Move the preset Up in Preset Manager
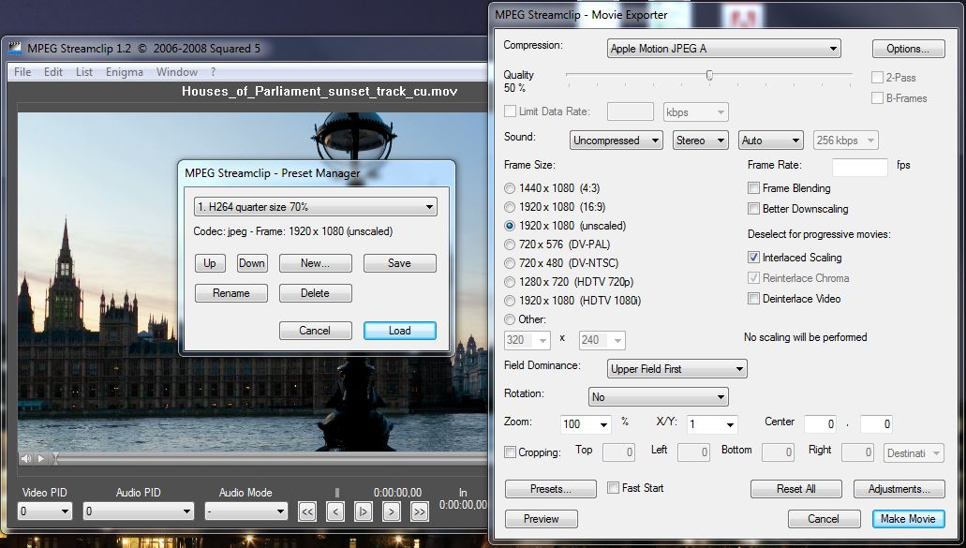The height and width of the screenshot is (548, 966). (x=210, y=263)
